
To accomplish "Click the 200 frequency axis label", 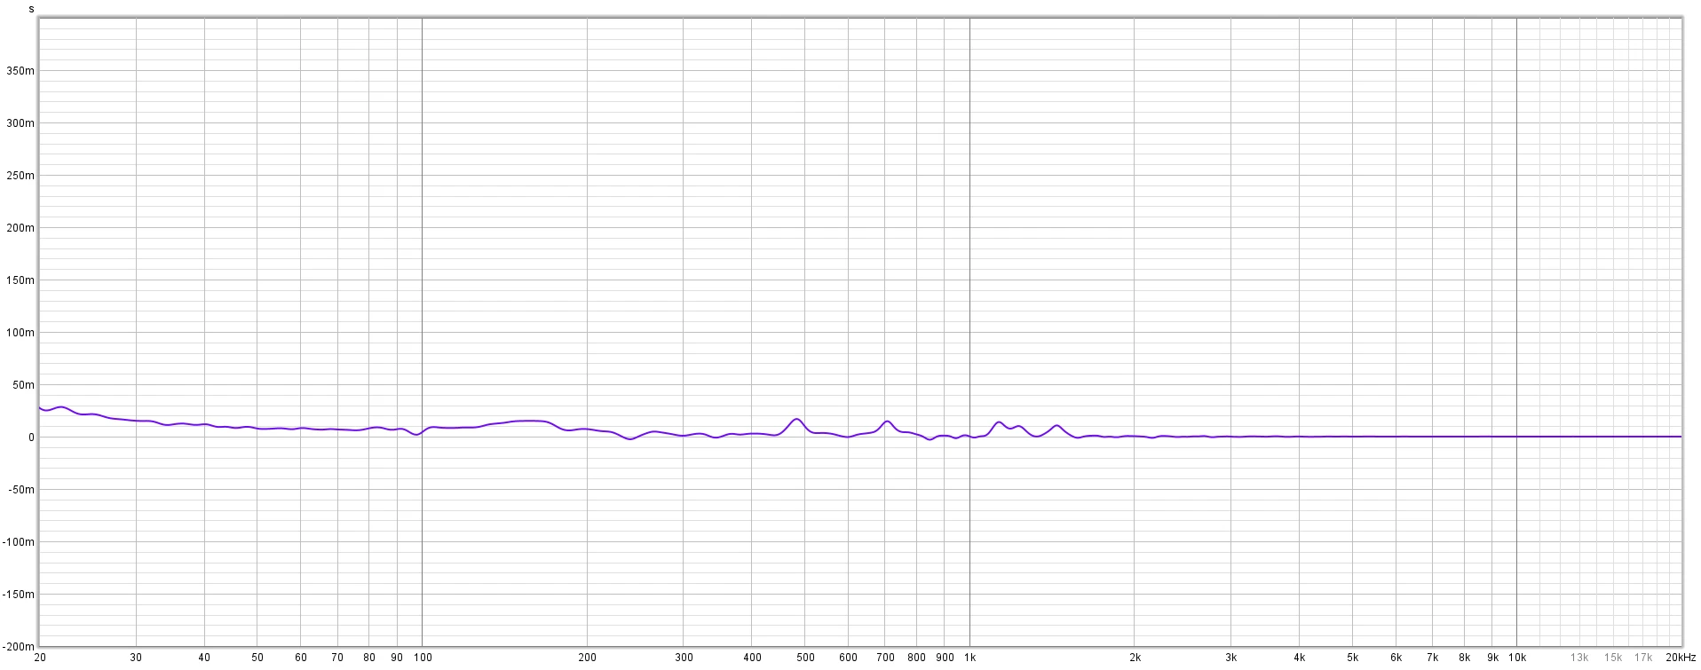I will point(588,658).
